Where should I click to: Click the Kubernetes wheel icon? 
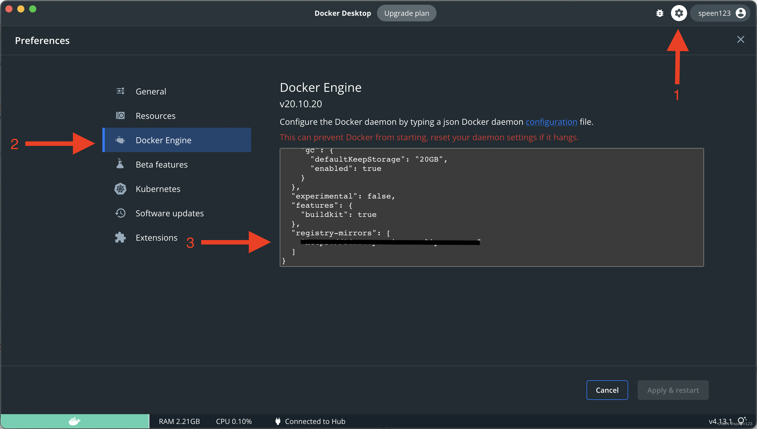[x=120, y=189]
